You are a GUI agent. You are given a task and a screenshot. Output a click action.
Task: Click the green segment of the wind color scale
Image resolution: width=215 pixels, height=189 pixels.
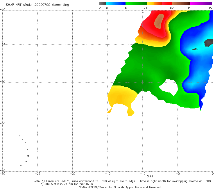tap(136, 3)
